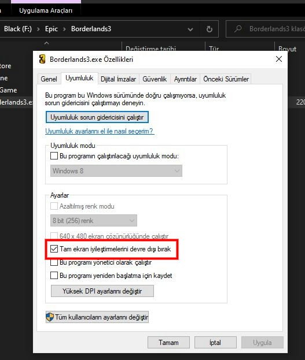Viewport: 305px width, 360px height.
Task: Check Bu programı yönetici olarak çalıştır
Action: (x=54, y=262)
